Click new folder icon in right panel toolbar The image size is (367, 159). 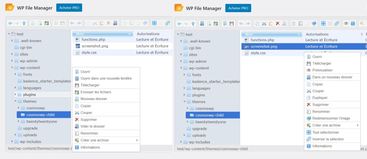coord(202,24)
